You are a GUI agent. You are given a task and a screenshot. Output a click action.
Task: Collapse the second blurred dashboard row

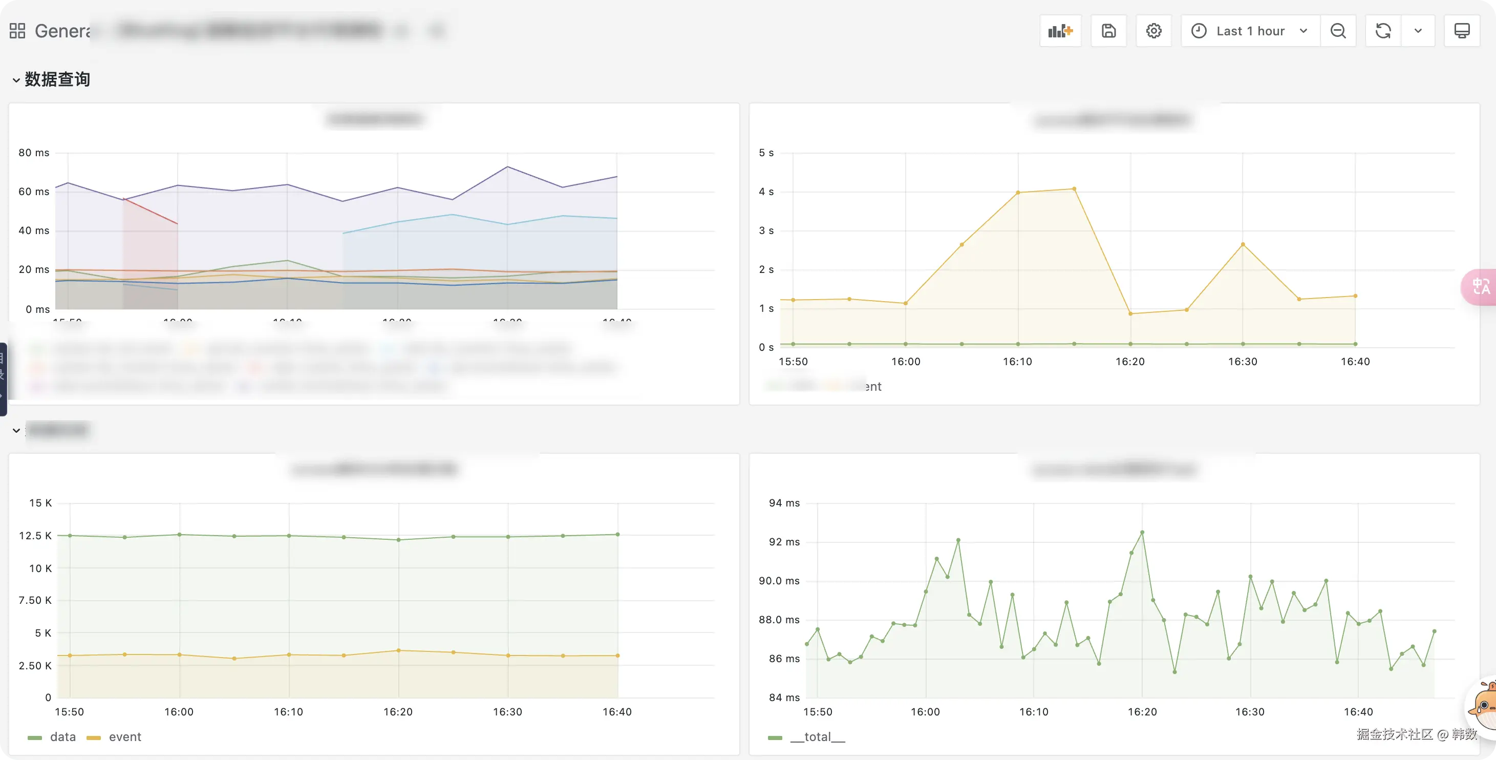coord(16,431)
